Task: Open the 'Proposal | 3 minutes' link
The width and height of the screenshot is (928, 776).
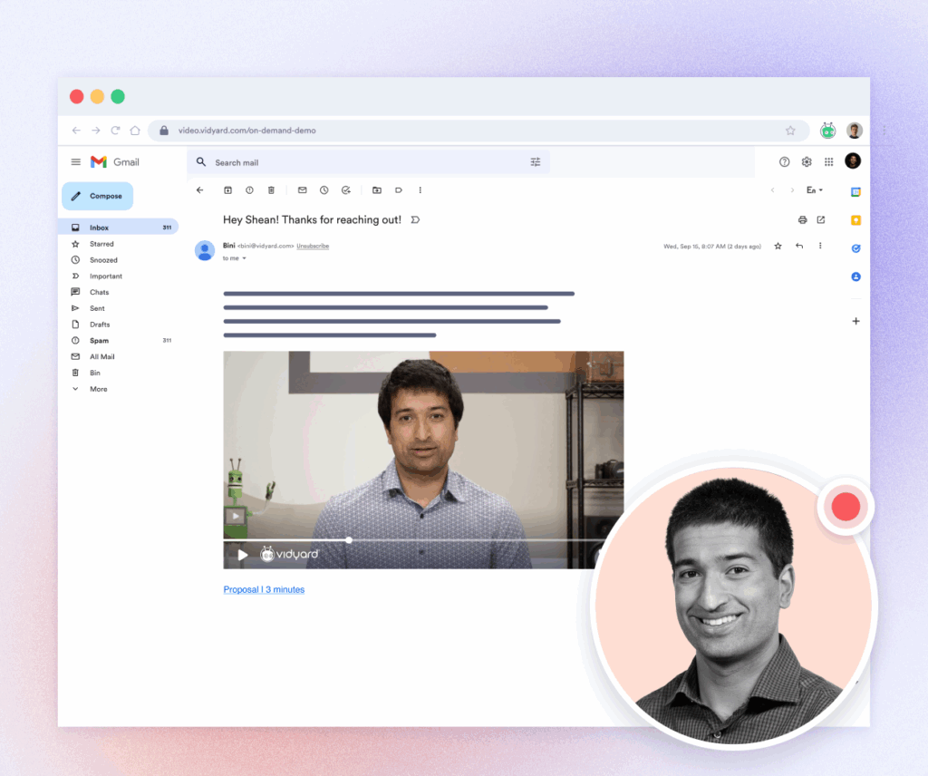Action: point(264,589)
